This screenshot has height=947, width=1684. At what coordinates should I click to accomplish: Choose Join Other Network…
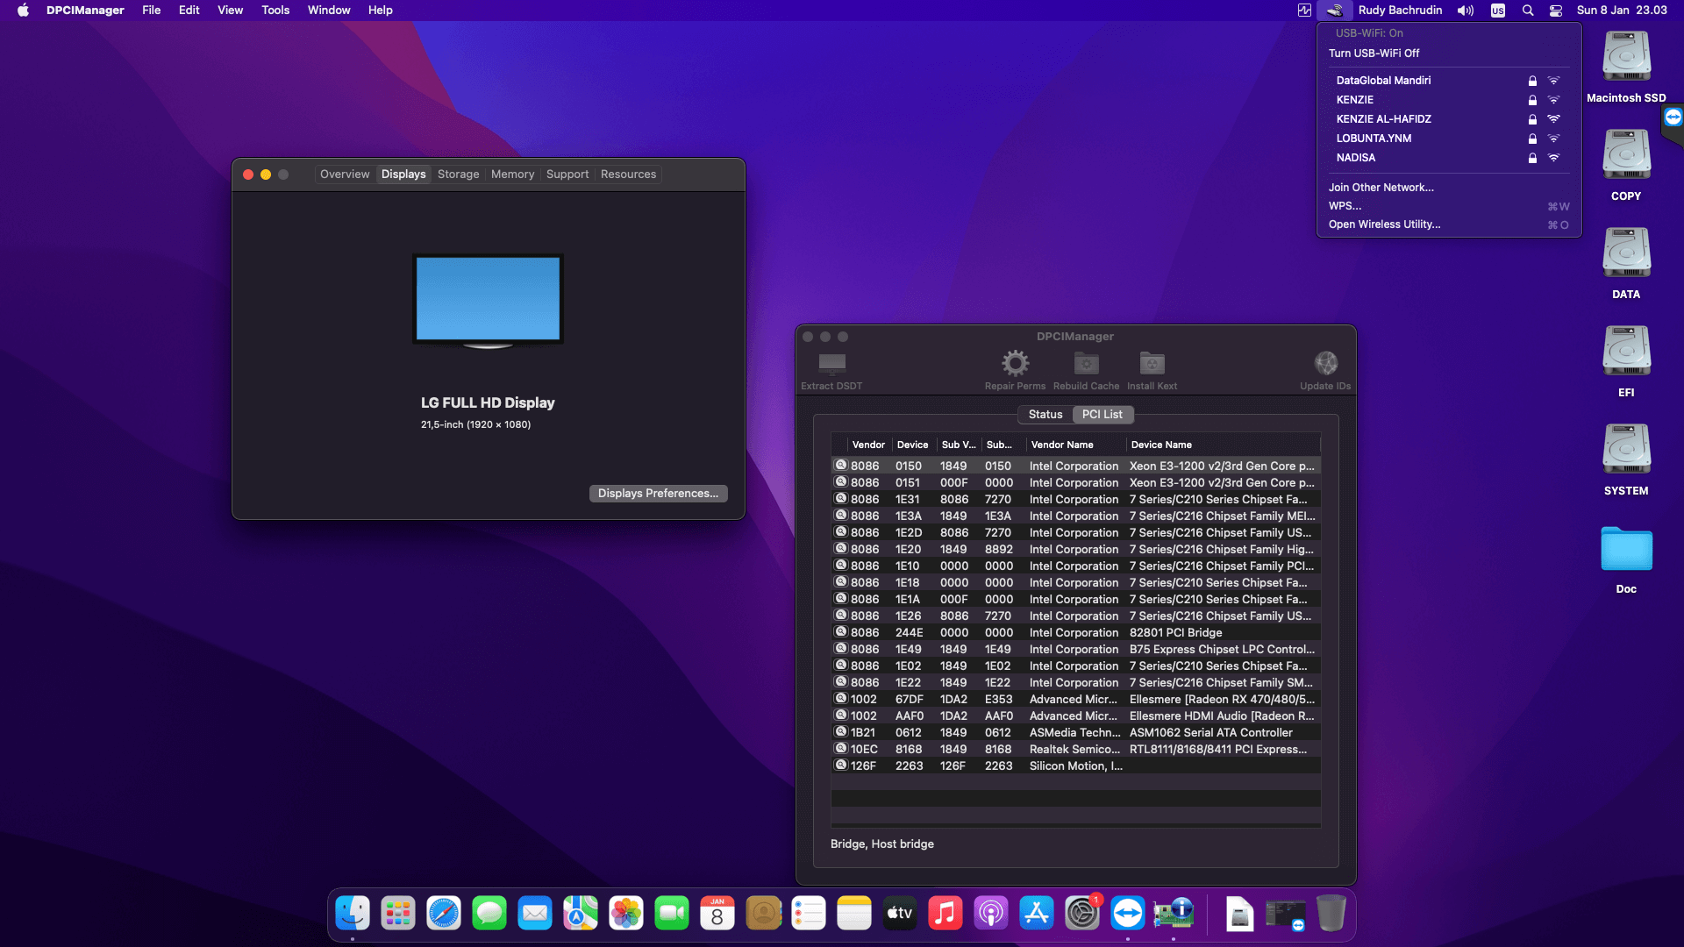[x=1449, y=188]
